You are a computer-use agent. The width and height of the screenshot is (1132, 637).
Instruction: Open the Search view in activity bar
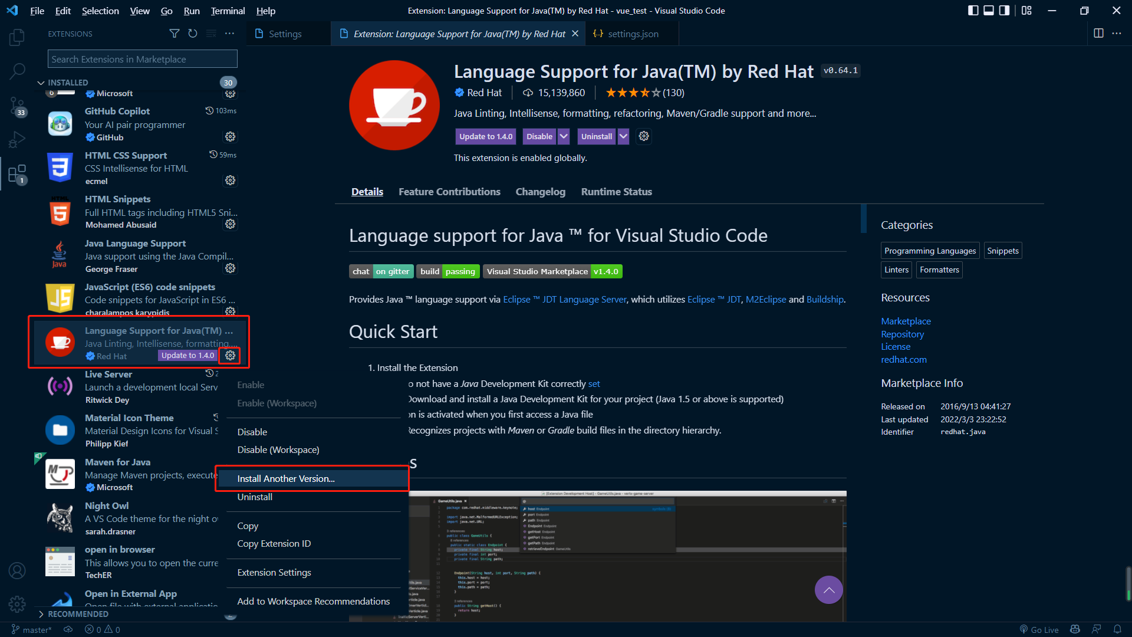point(17,71)
